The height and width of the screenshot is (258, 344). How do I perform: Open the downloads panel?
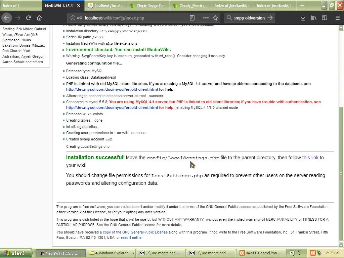(x=303, y=18)
